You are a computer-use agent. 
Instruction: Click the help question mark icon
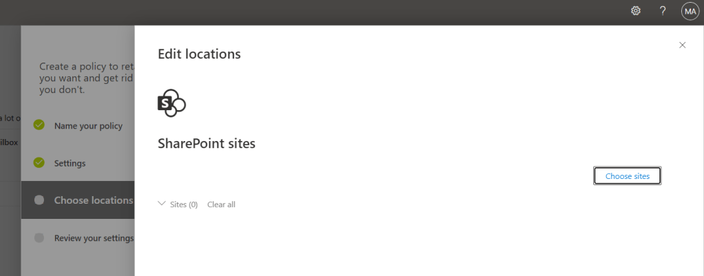tap(663, 11)
